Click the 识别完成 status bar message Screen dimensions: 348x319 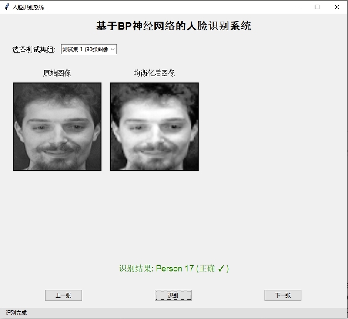16,313
